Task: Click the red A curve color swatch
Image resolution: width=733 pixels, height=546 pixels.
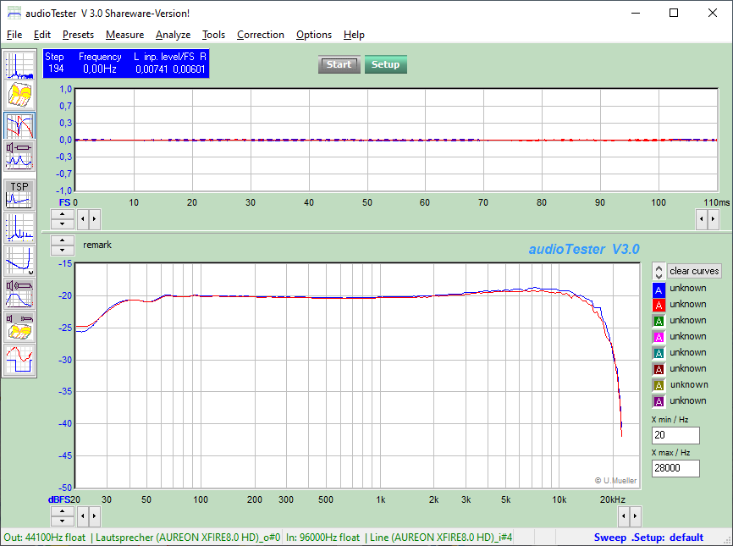Action: coord(658,304)
